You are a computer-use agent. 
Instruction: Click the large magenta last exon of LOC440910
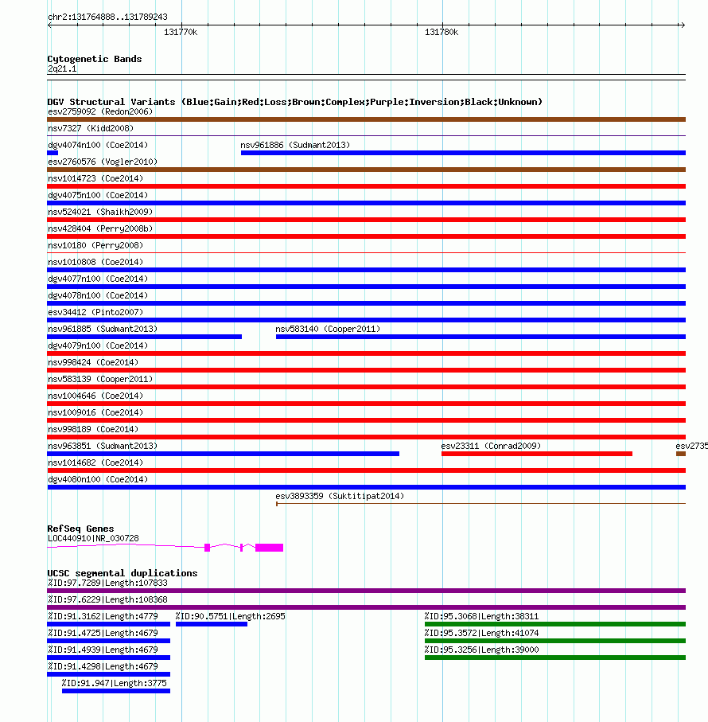point(269,548)
